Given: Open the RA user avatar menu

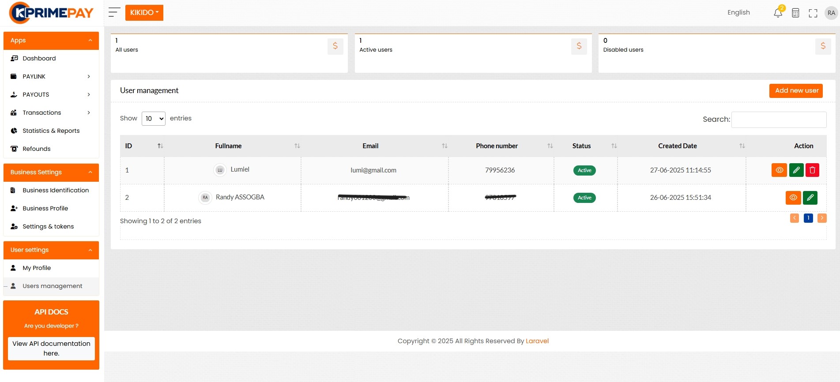Looking at the screenshot, I should (x=831, y=13).
